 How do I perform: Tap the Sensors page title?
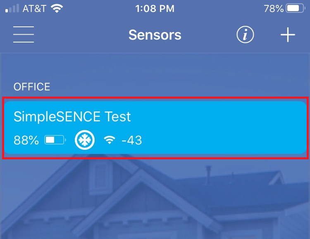tap(155, 35)
